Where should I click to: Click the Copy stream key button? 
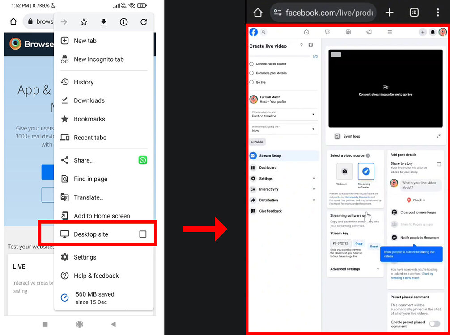359,243
